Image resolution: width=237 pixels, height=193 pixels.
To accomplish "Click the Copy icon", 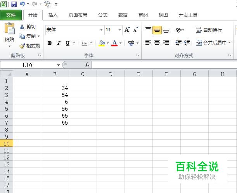I will (x=22, y=36).
